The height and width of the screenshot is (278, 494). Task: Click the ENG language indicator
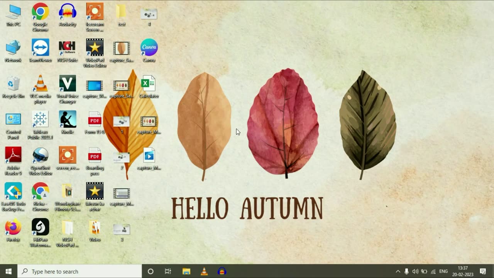click(443, 271)
